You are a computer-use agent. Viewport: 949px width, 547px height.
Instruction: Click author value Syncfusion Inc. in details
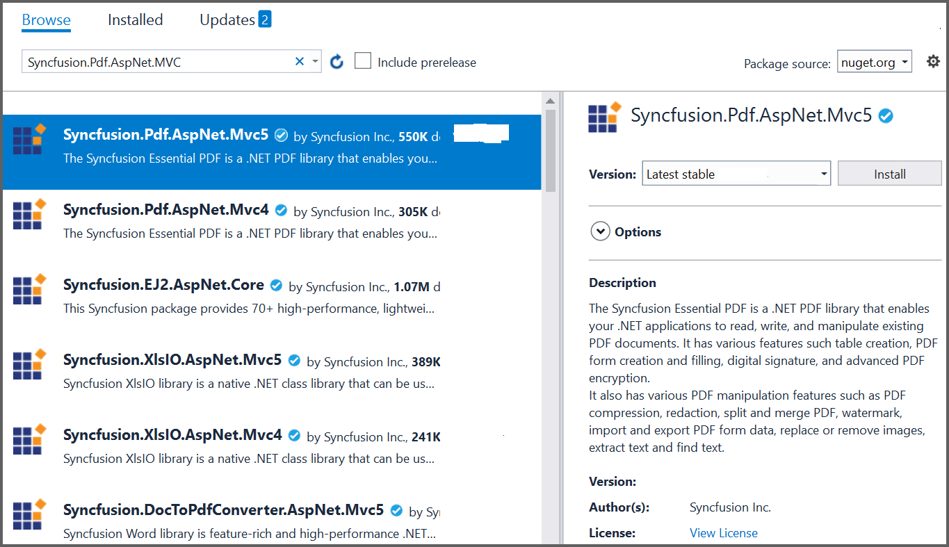(730, 507)
